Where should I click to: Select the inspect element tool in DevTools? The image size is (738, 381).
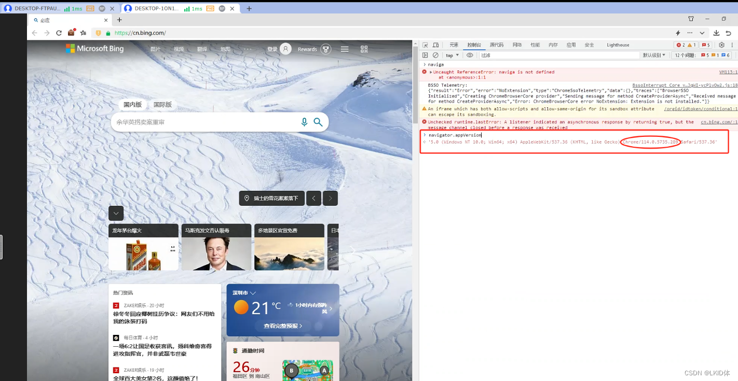point(424,45)
